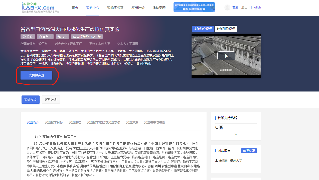Expand the 教学支持热线 panel chevron

(236, 134)
